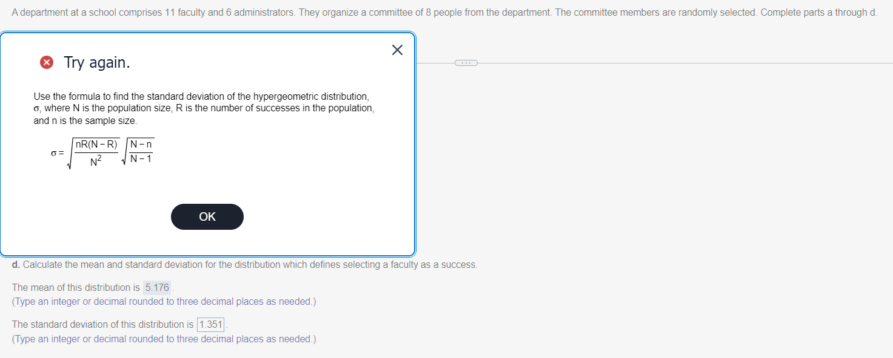Select the mean answer field showing 5.176
893x358 pixels.
[157, 287]
